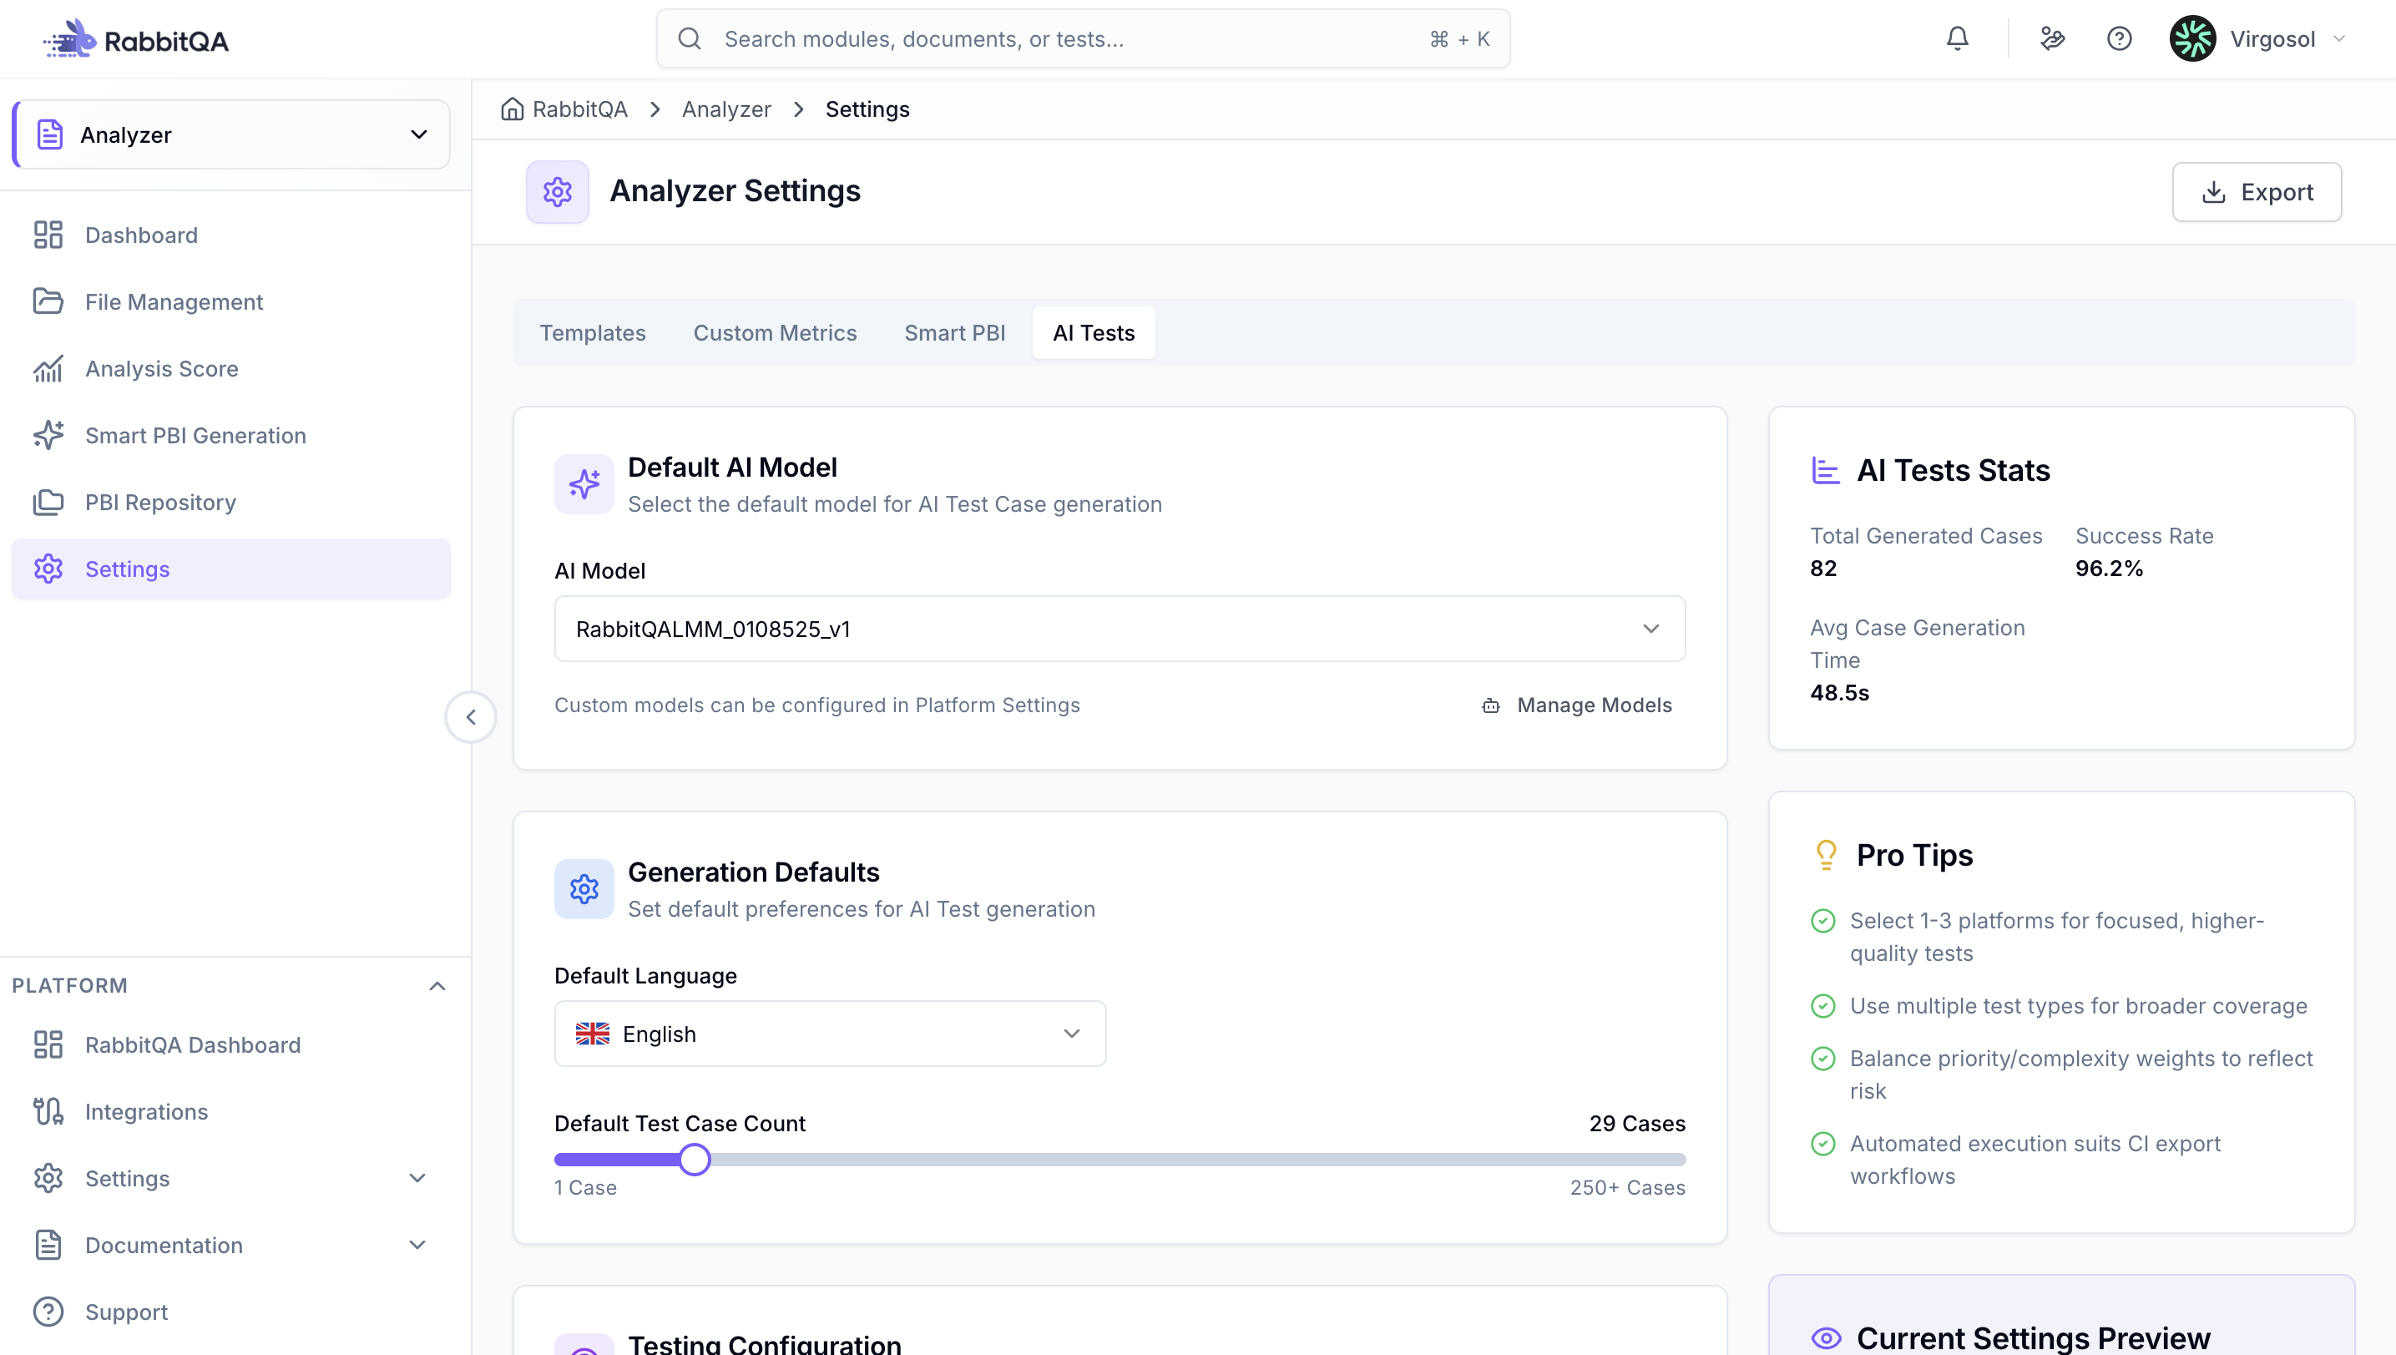Click the RabbitQA logo
Viewport: 2396px width, 1355px height.
pyautogui.click(x=136, y=40)
